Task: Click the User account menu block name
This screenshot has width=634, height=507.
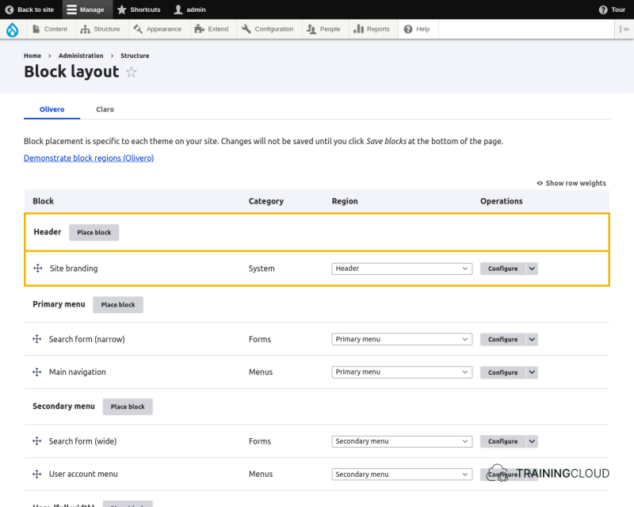Action: 83,474
